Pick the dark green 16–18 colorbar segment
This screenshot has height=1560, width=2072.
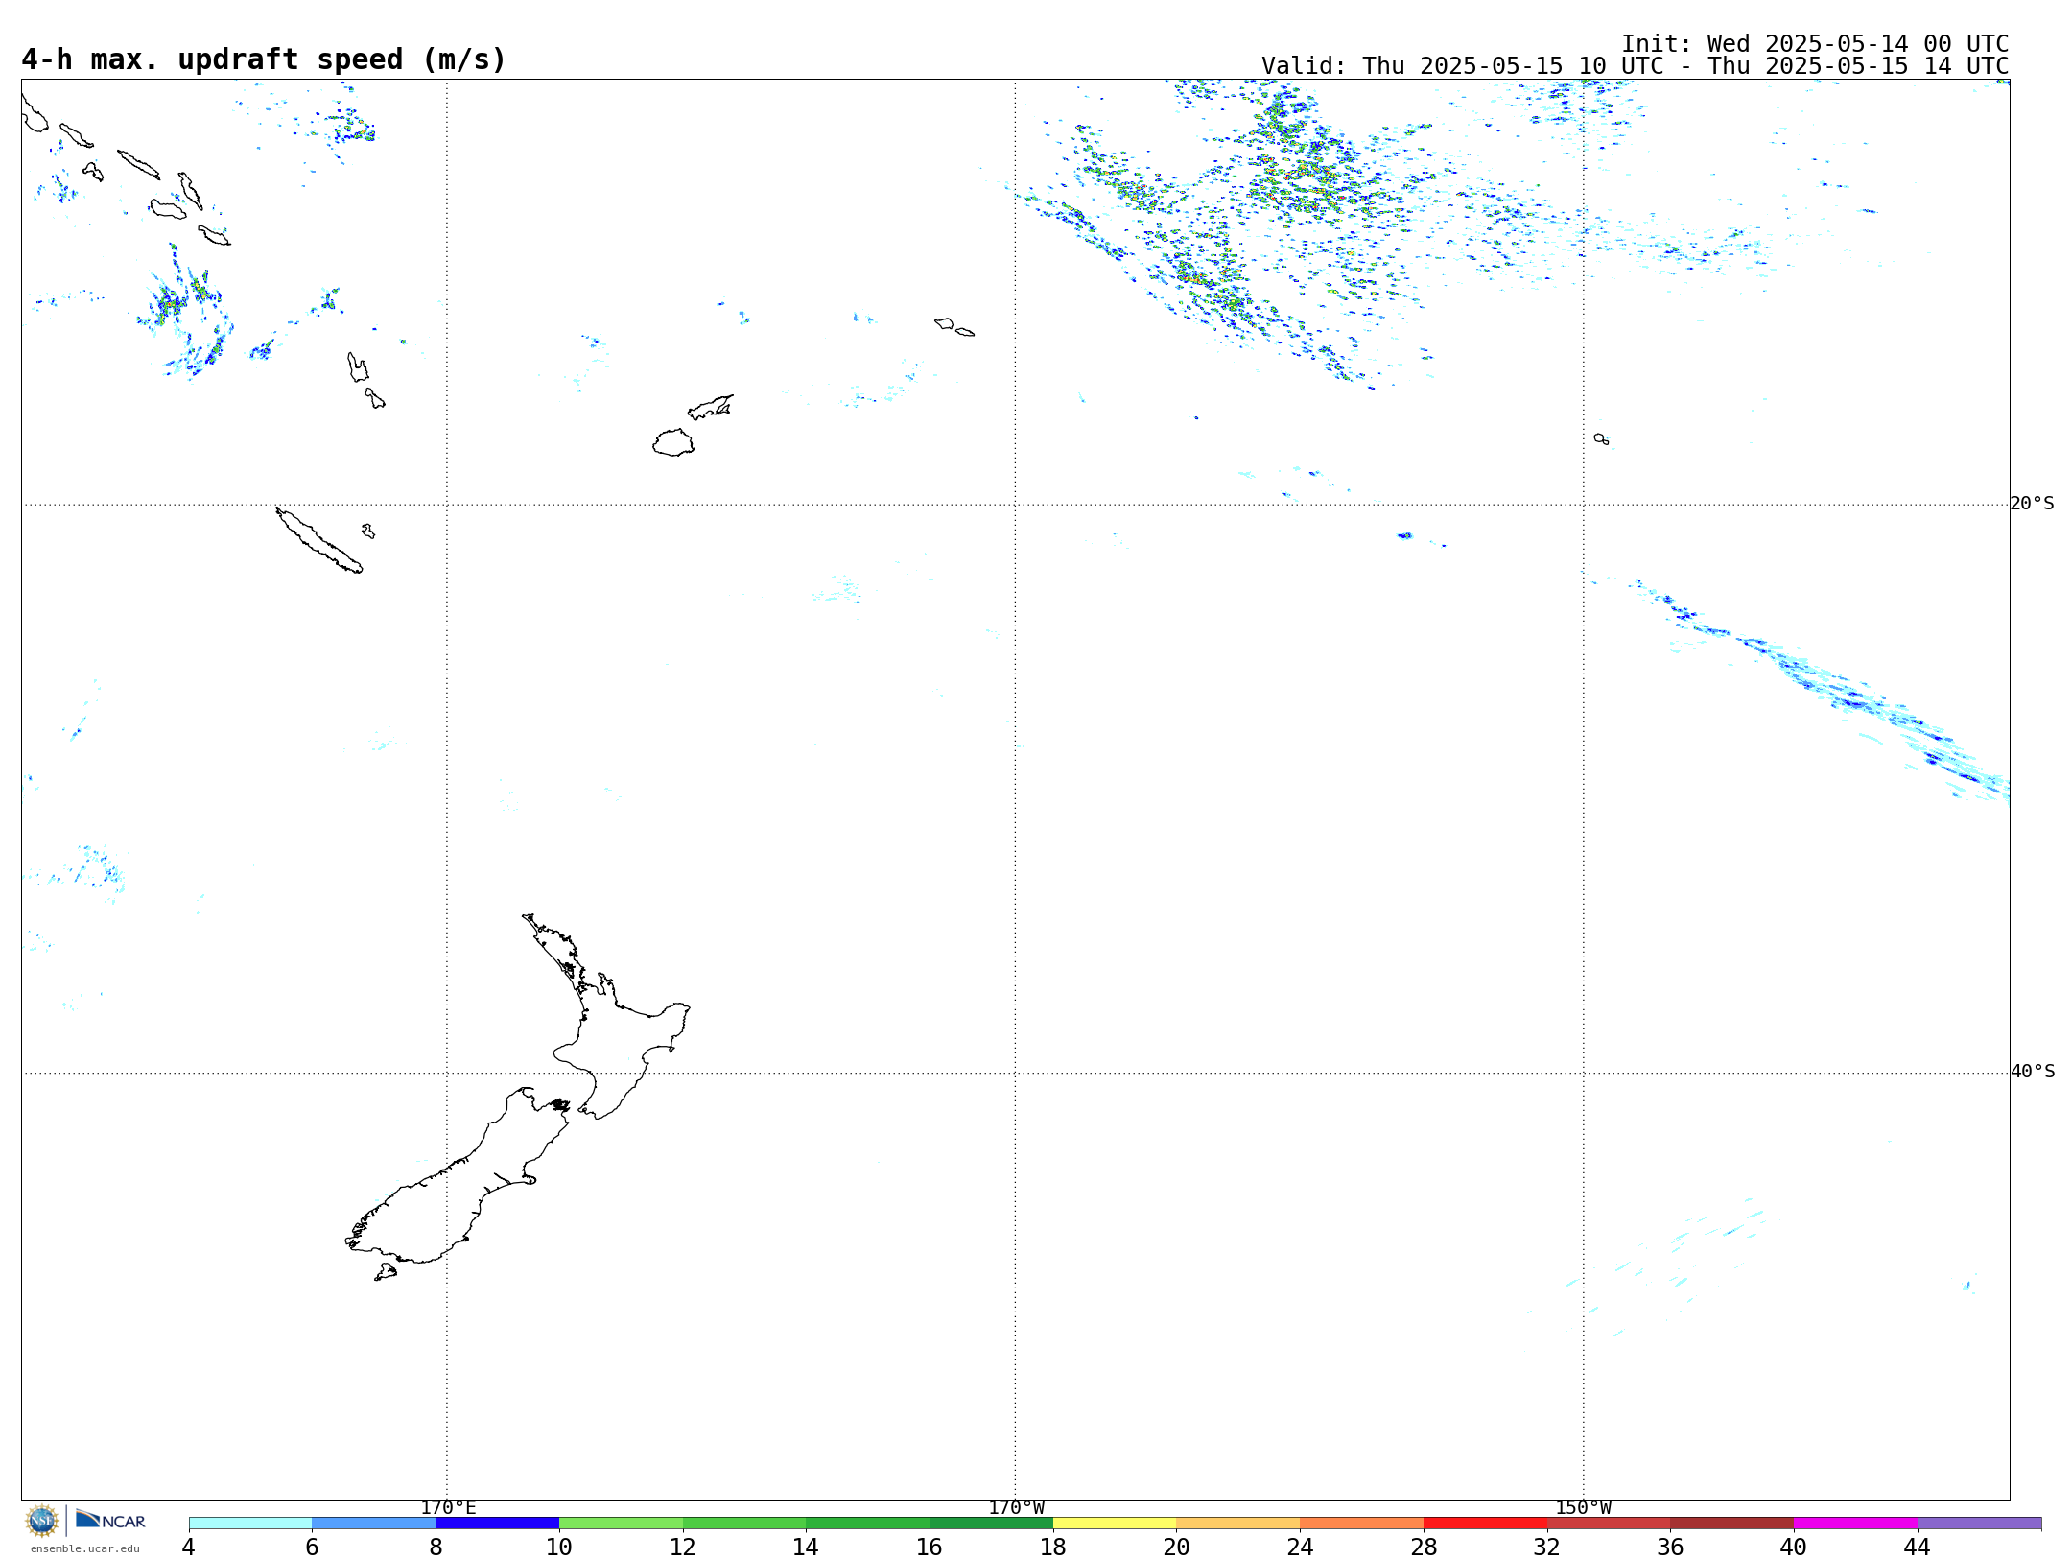[x=991, y=1523]
